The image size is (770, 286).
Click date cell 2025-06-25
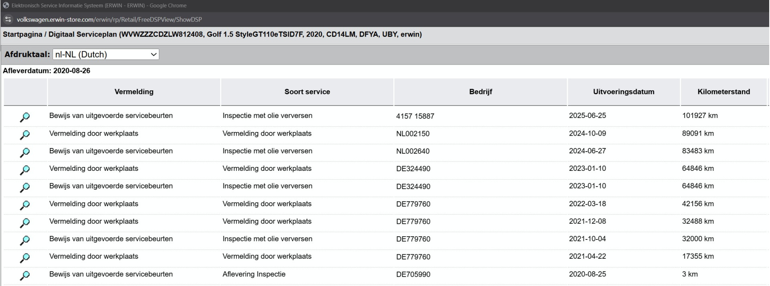coord(588,116)
